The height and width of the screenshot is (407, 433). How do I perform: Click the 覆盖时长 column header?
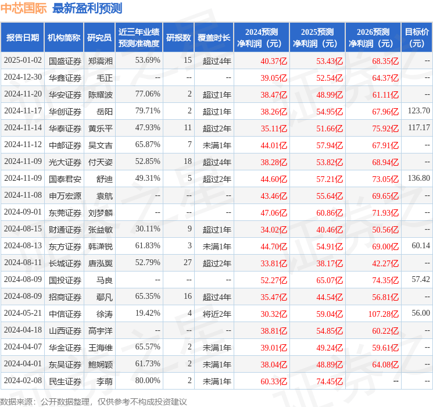[214, 37]
